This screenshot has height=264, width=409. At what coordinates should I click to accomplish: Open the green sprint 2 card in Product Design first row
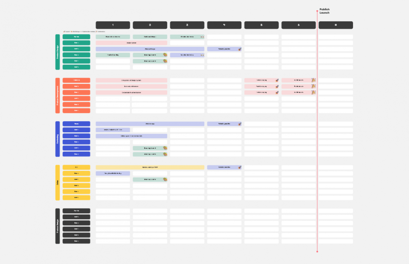tap(150, 37)
